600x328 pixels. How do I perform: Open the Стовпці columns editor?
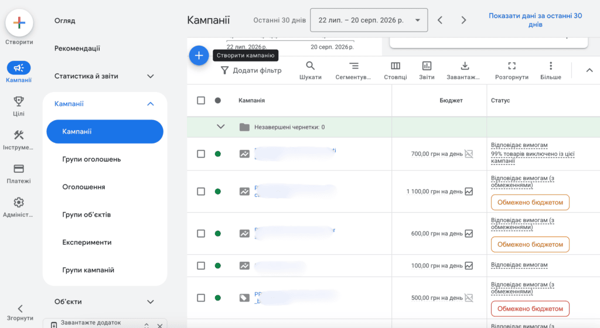click(396, 71)
